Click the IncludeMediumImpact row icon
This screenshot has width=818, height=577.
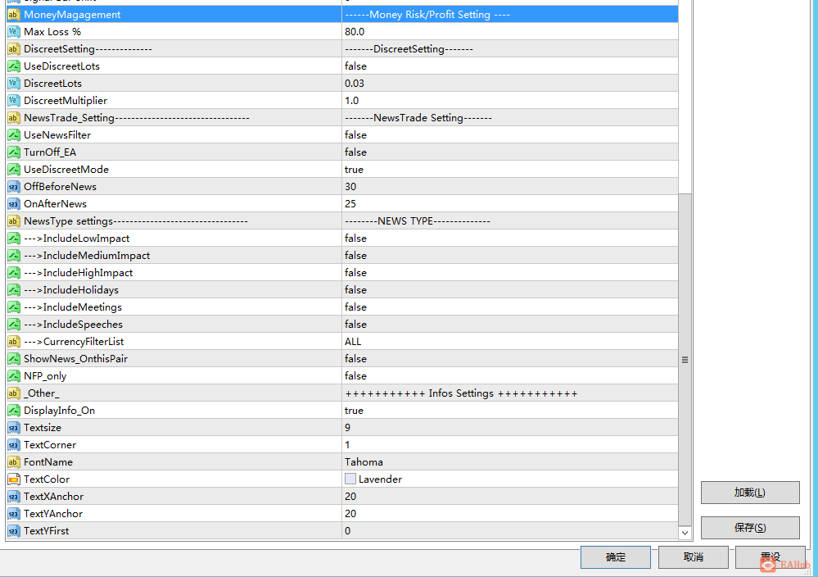(x=14, y=256)
